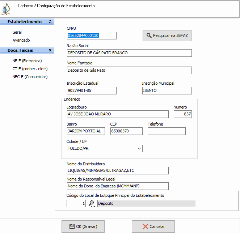Image resolution: width=240 pixels, height=233 pixels.
Task: Click the CEP input field
Action: (x=126, y=131)
